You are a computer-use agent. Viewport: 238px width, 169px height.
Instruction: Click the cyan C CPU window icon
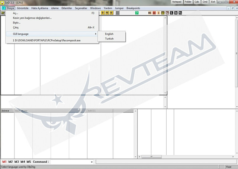click(x=3, y=8)
